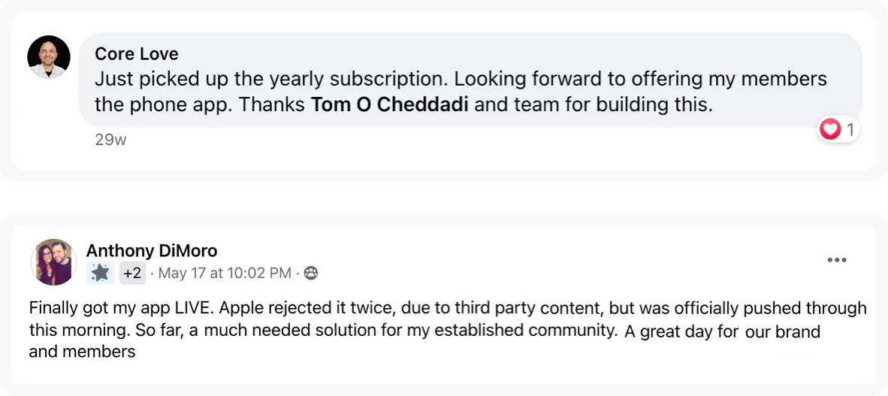Show the +2 additional badges

[132, 274]
